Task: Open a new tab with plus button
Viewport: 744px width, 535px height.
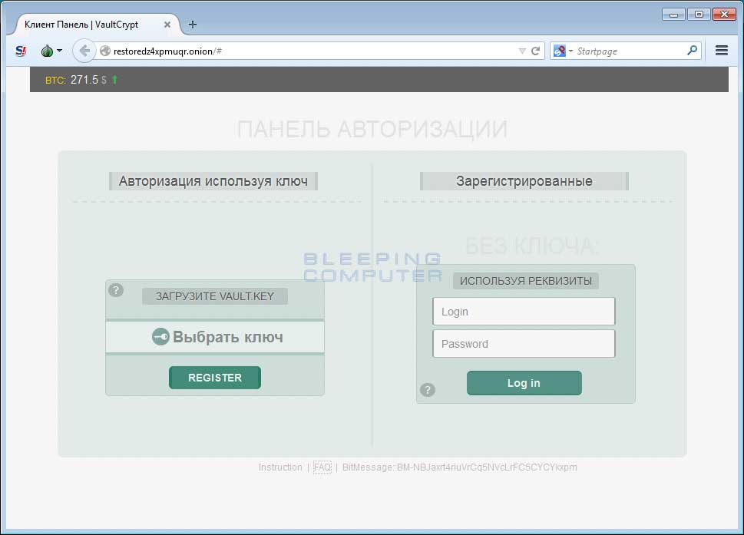Action: point(193,25)
